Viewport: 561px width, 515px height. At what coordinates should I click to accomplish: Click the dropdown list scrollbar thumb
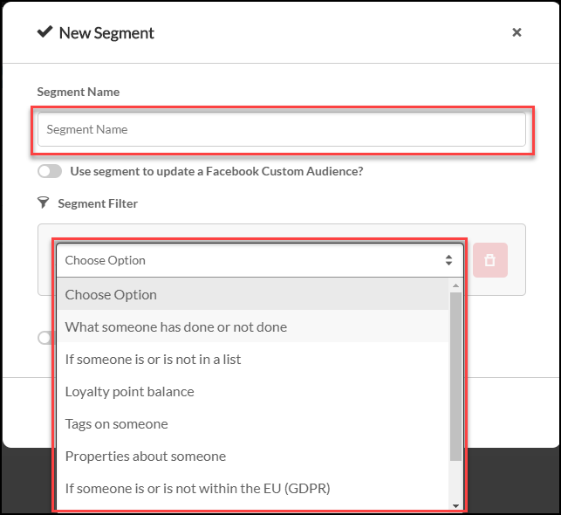click(x=455, y=376)
